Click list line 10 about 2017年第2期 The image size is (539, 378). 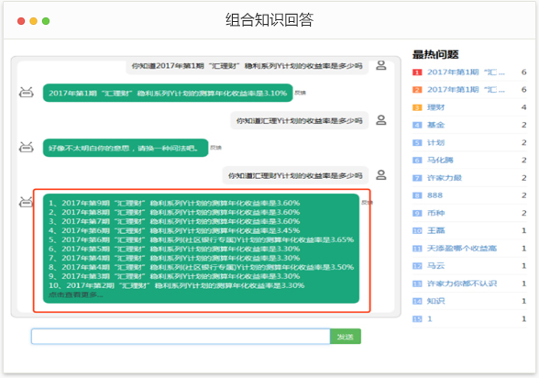point(177,285)
